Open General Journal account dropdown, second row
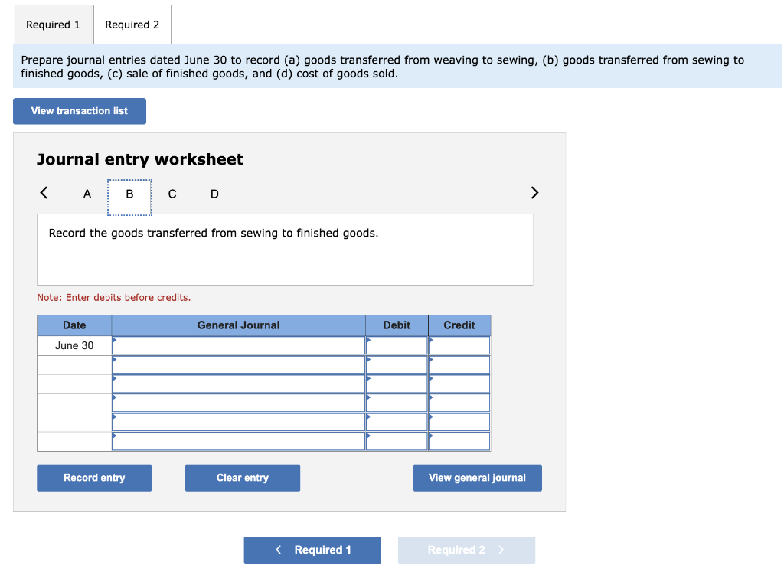The image size is (784, 575). pyautogui.click(x=239, y=364)
